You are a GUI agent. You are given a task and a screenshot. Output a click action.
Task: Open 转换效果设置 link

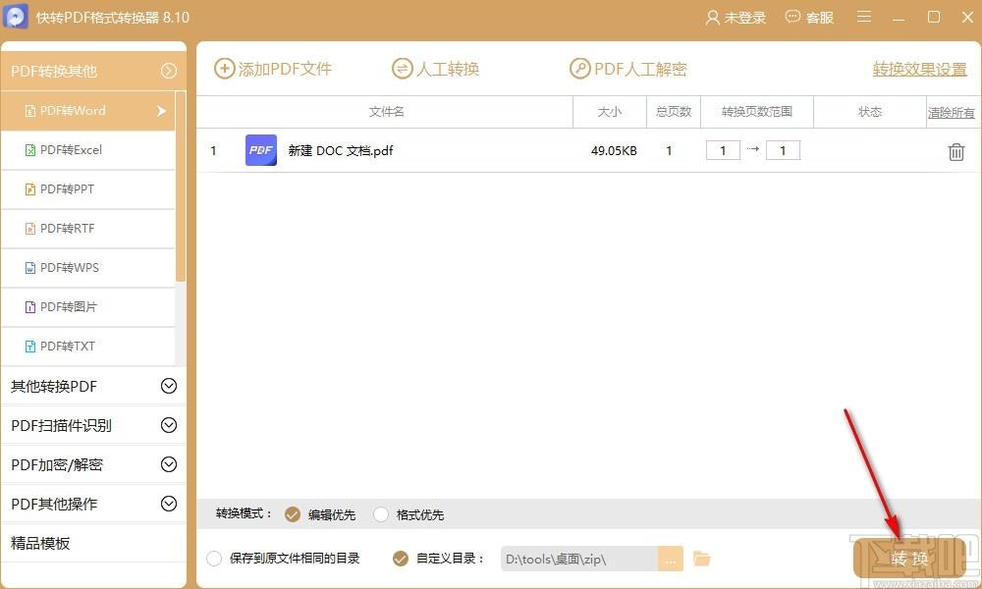(x=919, y=70)
